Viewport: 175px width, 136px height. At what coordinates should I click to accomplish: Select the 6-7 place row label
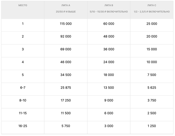click(23, 88)
